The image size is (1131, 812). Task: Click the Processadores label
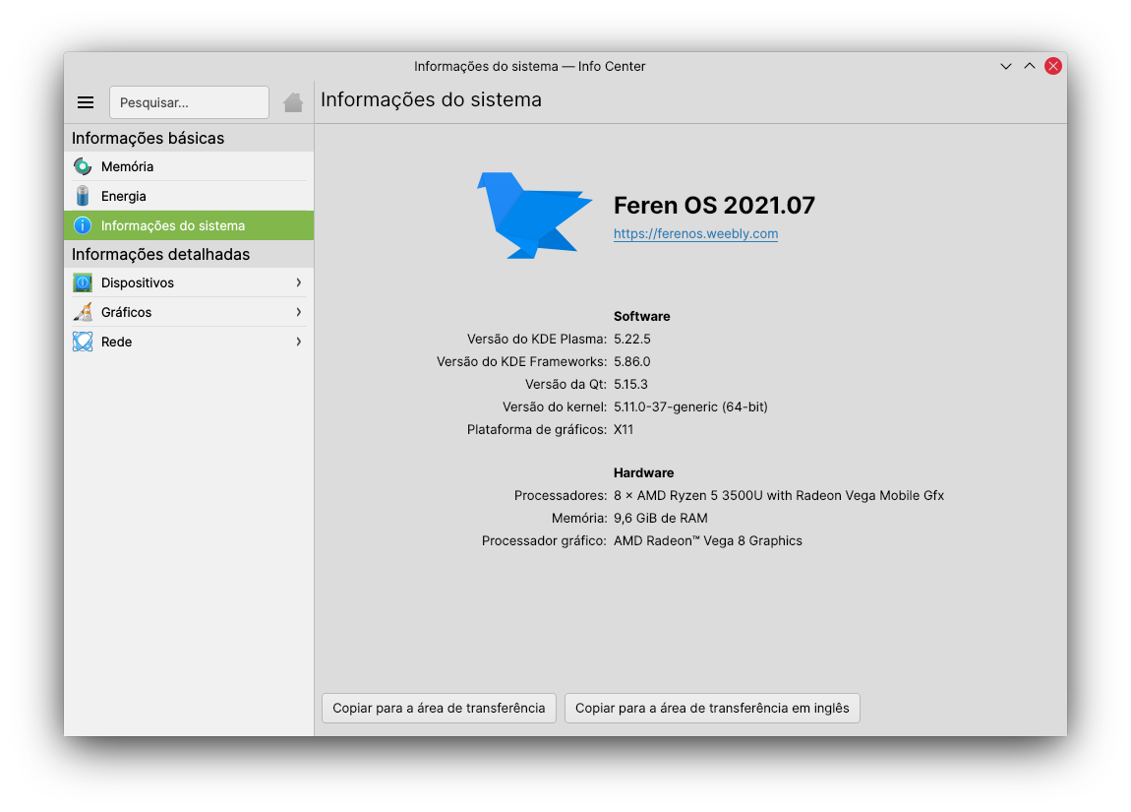tap(561, 496)
